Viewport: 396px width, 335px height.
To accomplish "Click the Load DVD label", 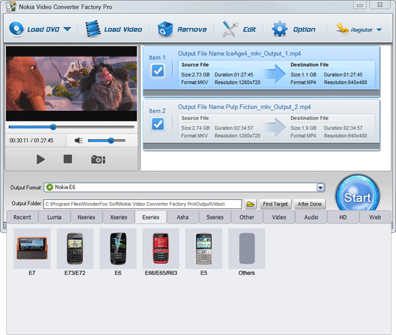I will click(x=43, y=30).
